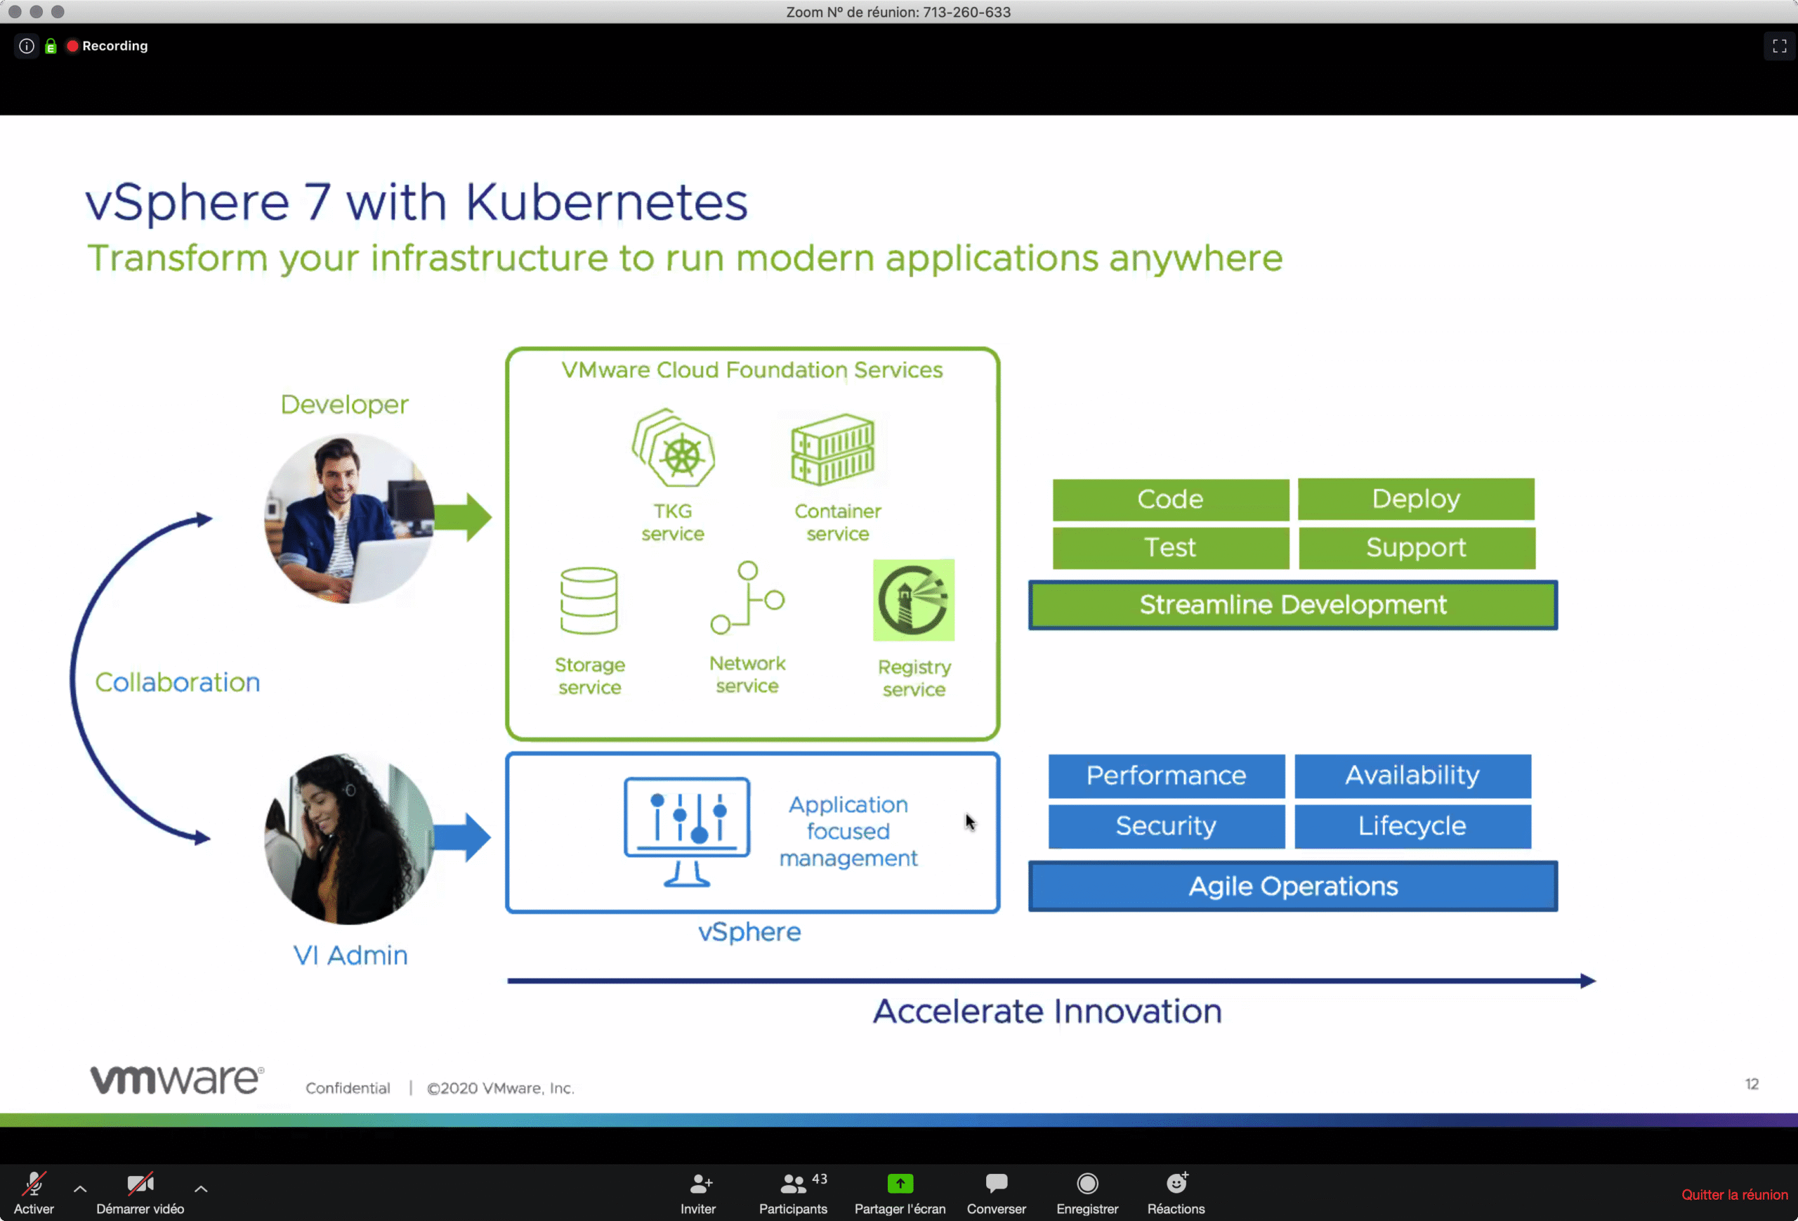This screenshot has height=1221, width=1798.
Task: Toggle recording with the Enregistrer button
Action: (1087, 1191)
